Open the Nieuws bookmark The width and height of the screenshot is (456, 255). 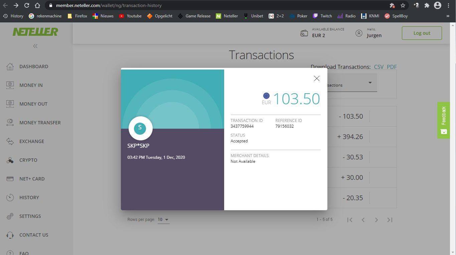click(103, 16)
